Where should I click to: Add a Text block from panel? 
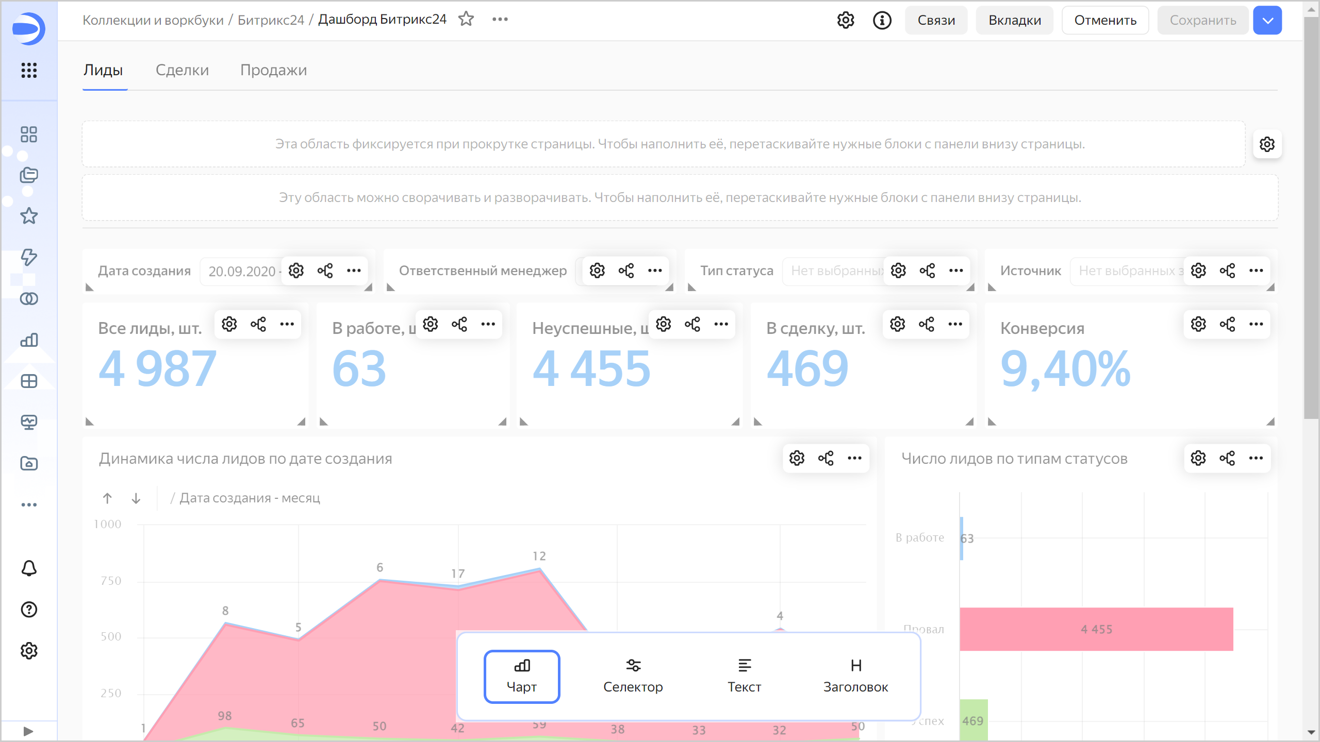744,676
